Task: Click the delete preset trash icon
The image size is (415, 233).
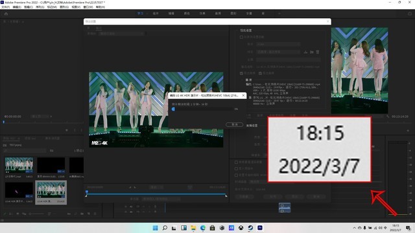Action: pos(318,52)
